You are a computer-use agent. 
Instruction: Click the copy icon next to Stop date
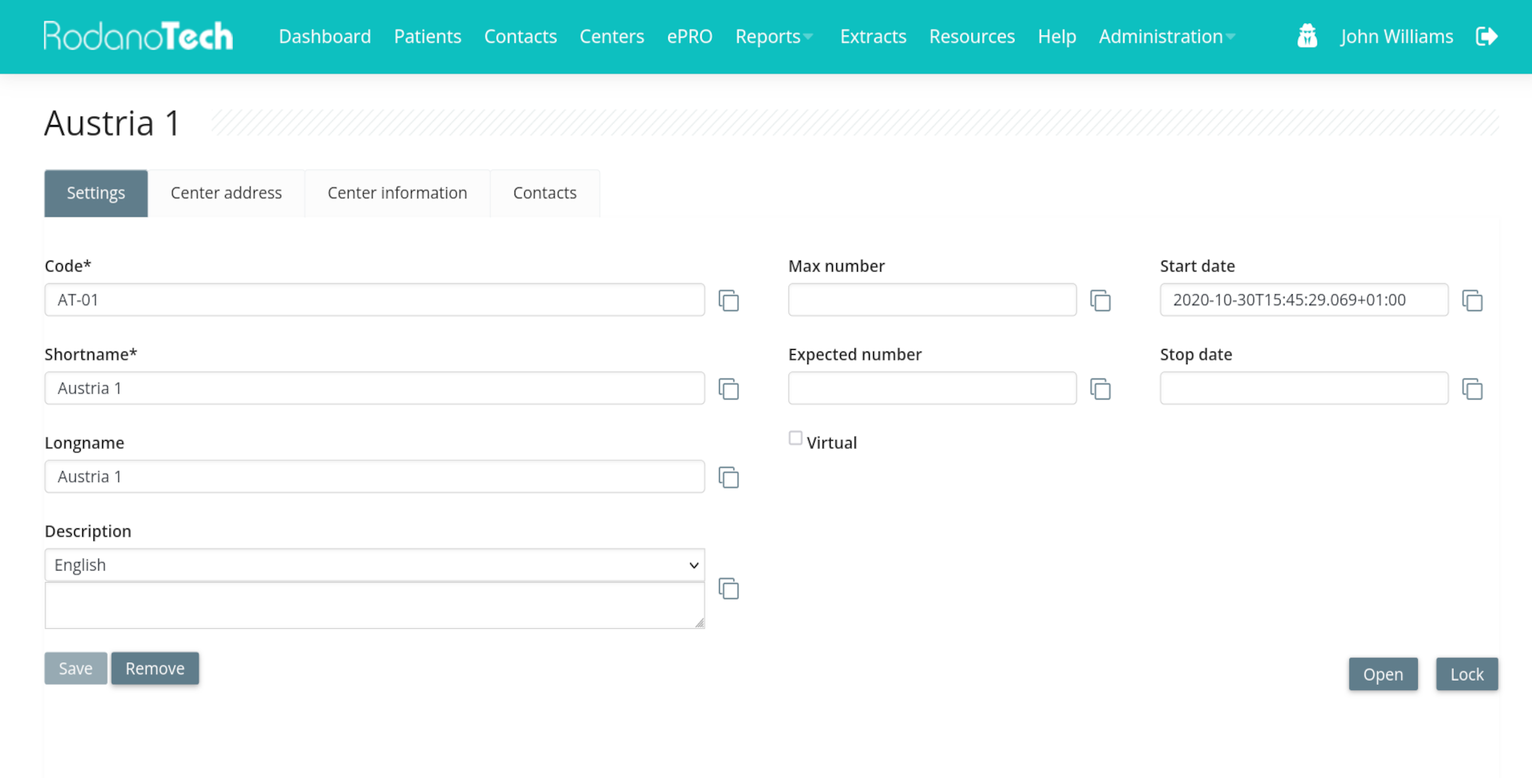click(1472, 389)
